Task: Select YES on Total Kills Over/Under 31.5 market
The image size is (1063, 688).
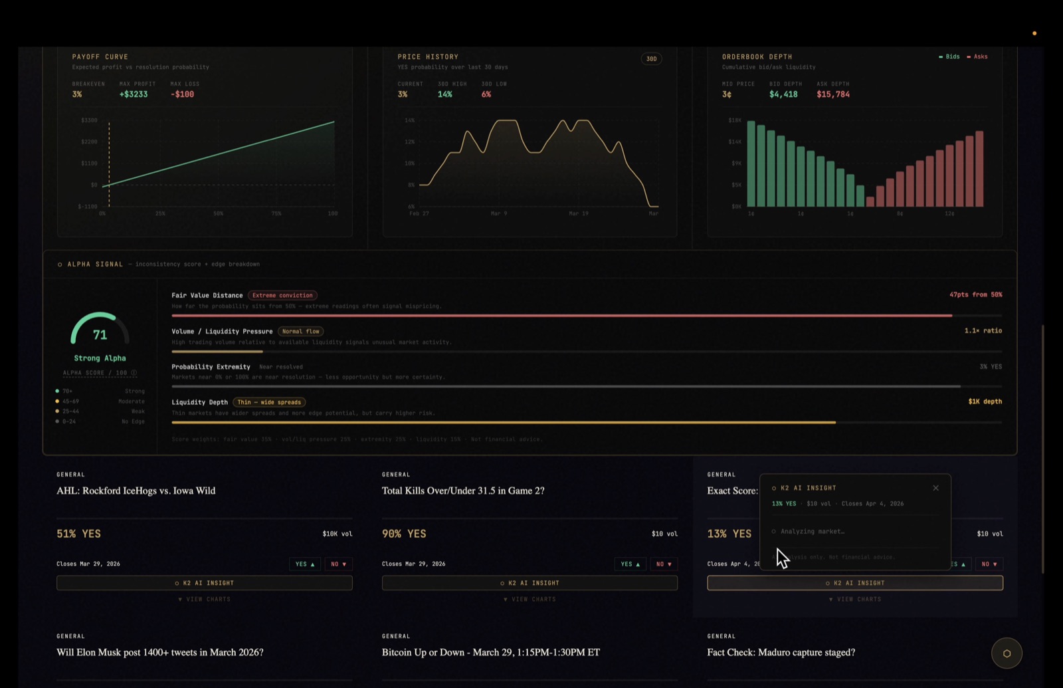Action: 630,564
